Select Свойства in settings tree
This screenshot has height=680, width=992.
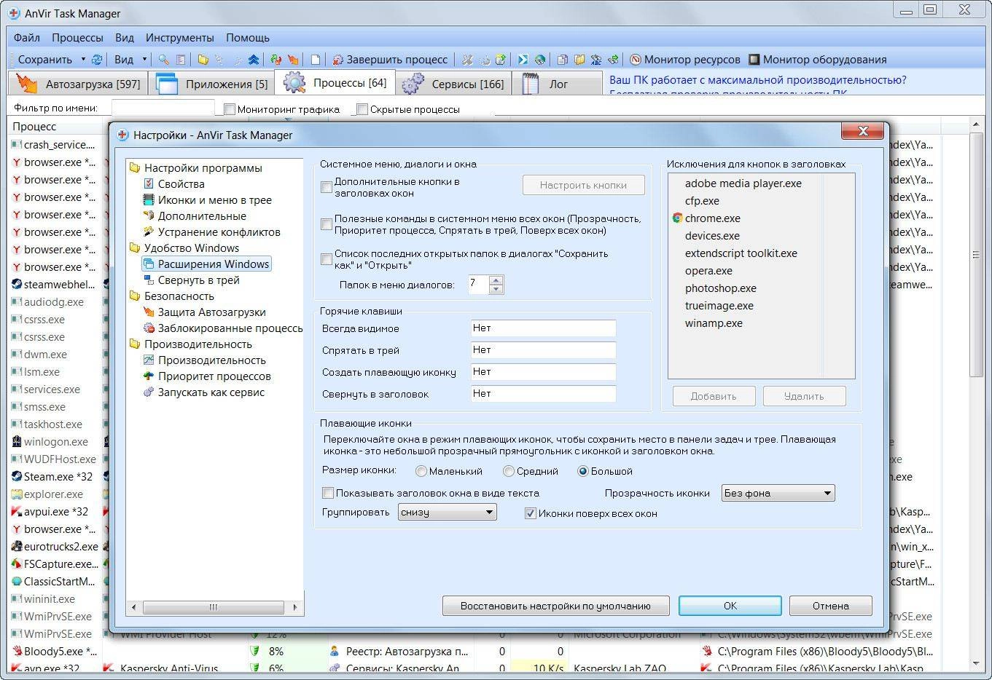(x=181, y=184)
